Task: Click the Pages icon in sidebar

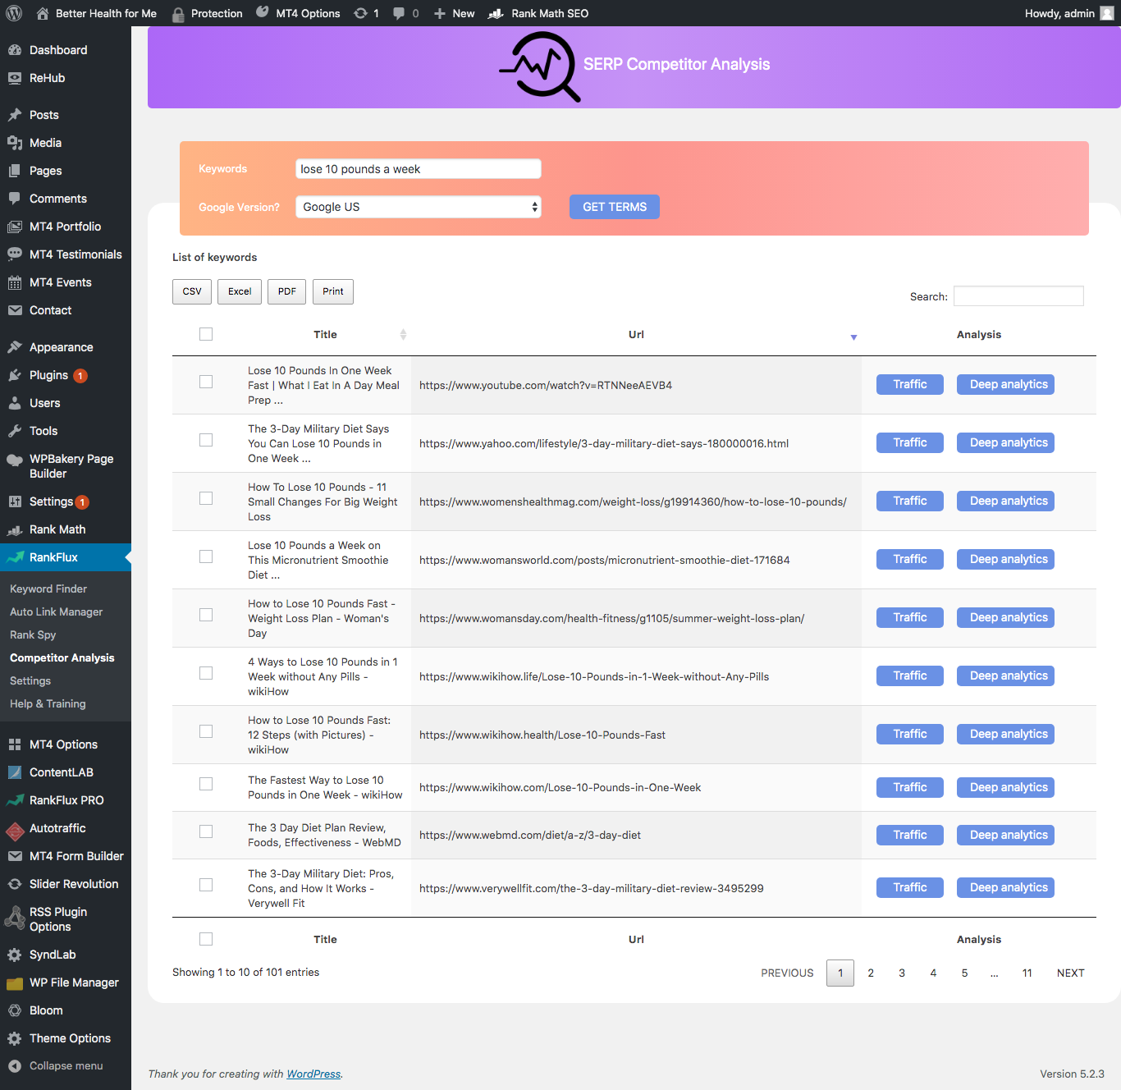Action: [15, 171]
